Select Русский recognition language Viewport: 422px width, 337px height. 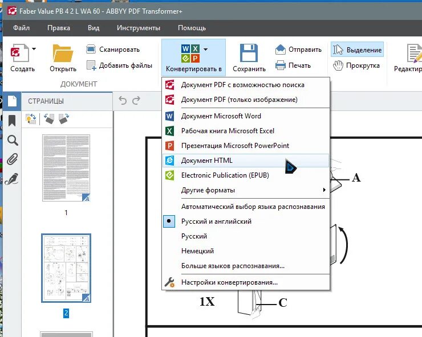[246, 236]
